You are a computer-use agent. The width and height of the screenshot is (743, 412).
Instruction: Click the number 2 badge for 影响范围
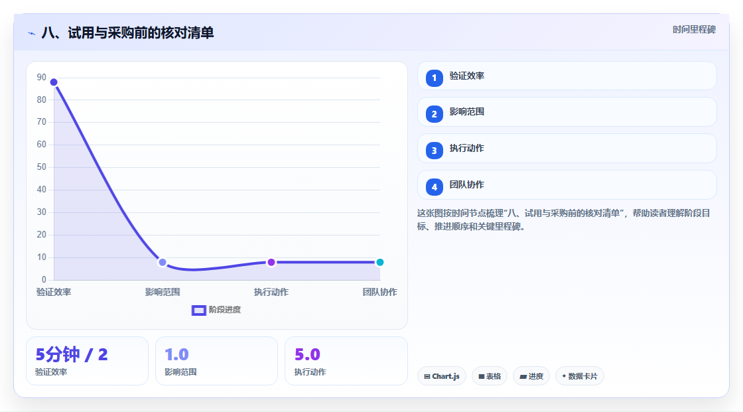pyautogui.click(x=434, y=114)
